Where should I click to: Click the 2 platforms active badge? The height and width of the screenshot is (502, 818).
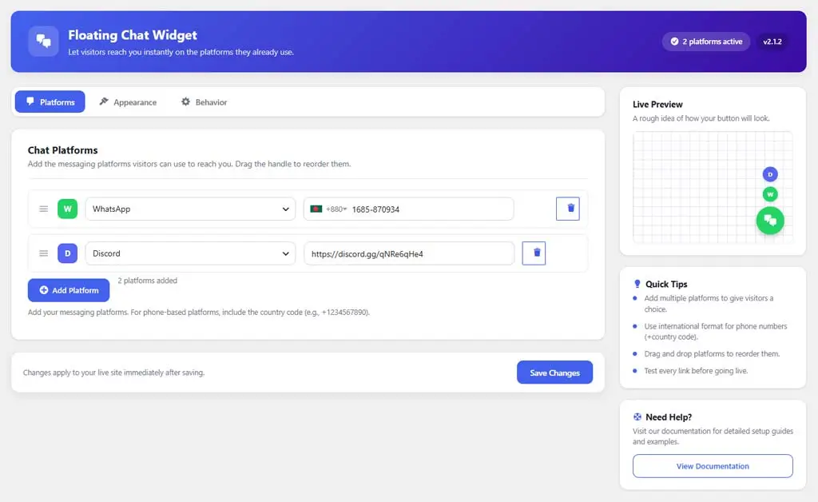[x=706, y=42]
